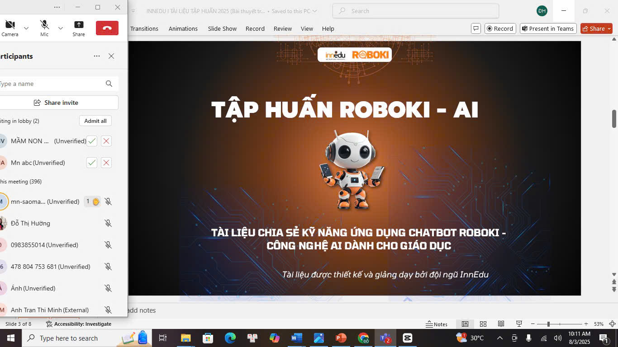
Task: Switch to Normal view
Action: coord(465,324)
